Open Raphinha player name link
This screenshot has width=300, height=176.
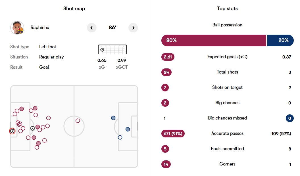pos(40,28)
